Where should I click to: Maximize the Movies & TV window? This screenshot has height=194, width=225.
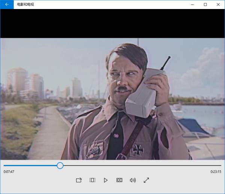tap(205, 5)
